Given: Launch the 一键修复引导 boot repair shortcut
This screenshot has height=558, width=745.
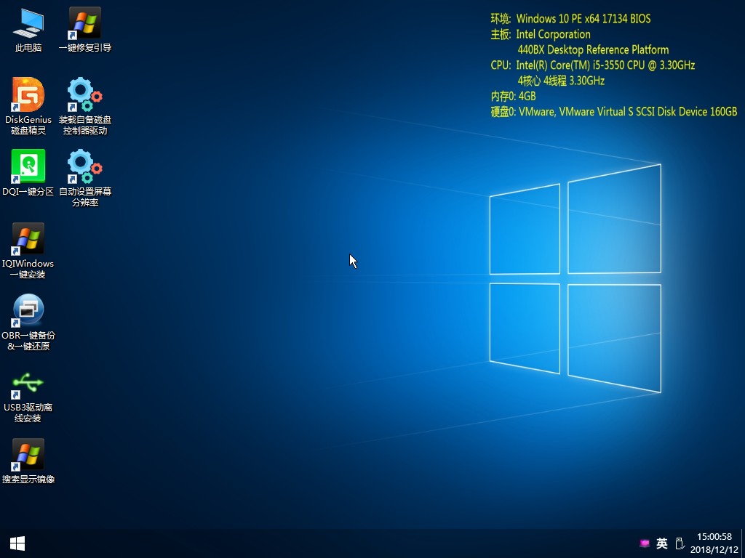Looking at the screenshot, I should (85, 29).
